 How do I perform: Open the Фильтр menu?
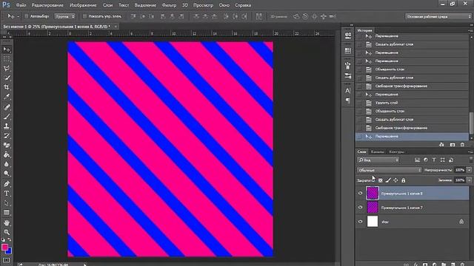(169, 5)
